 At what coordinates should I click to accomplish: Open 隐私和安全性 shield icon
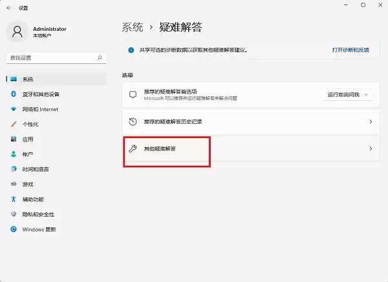tap(14, 214)
